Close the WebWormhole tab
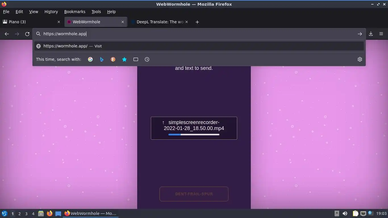388x218 pixels. [x=123, y=22]
